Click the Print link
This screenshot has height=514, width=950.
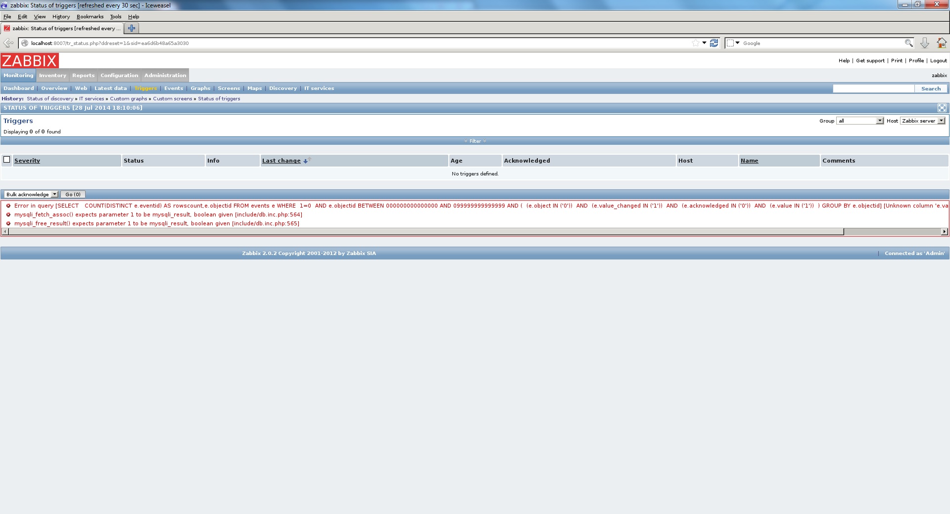click(x=897, y=61)
